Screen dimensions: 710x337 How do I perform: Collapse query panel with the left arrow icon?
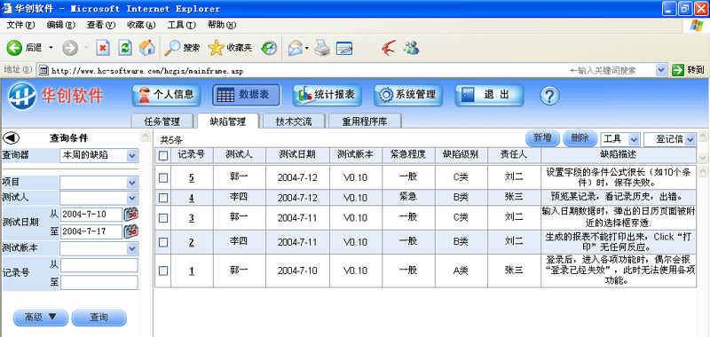coord(10,138)
